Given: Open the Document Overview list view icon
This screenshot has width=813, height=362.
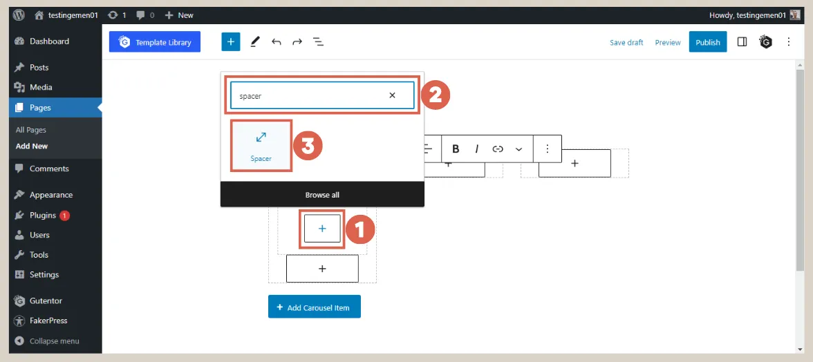Looking at the screenshot, I should [x=319, y=42].
